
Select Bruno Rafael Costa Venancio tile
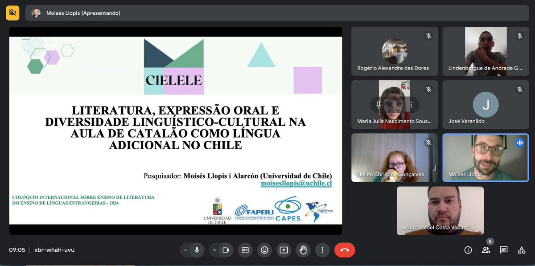coord(440,211)
